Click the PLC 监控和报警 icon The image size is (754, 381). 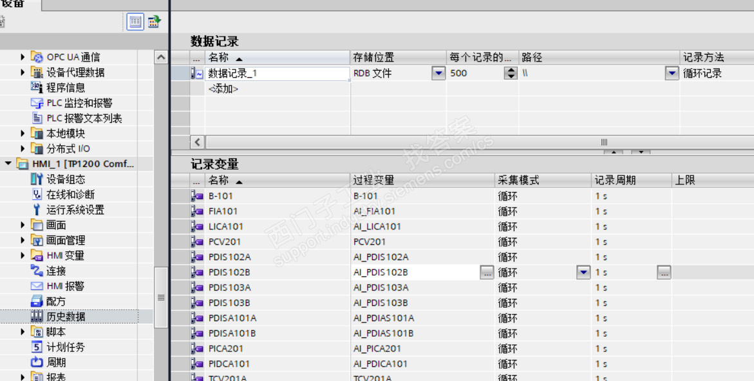point(37,103)
